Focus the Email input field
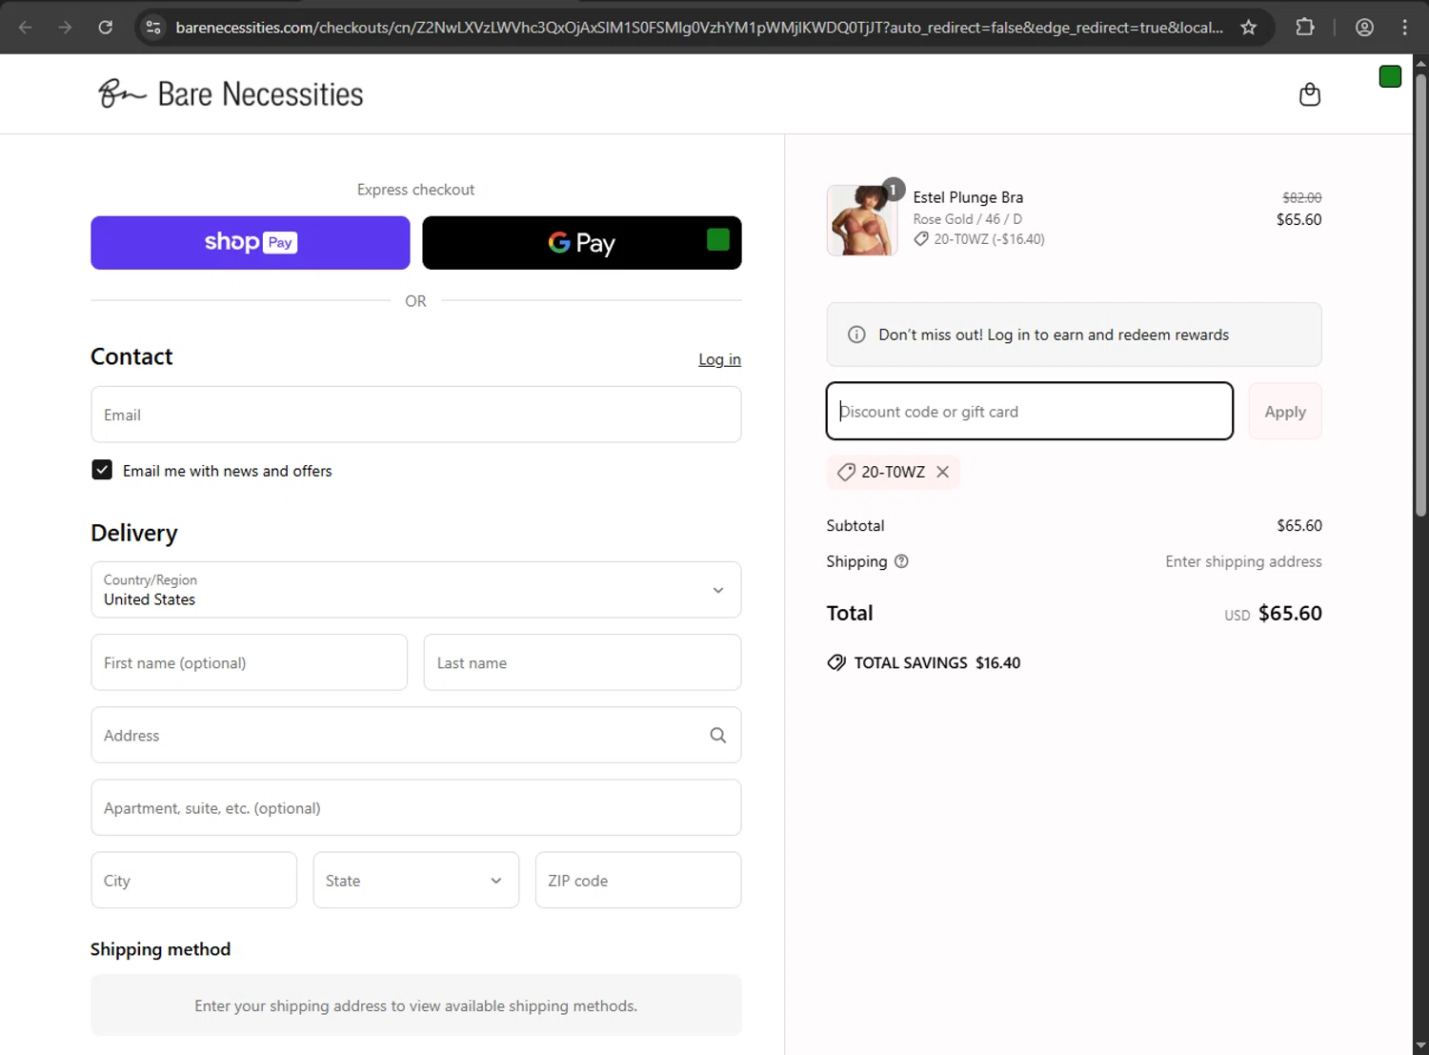 pyautogui.click(x=416, y=415)
